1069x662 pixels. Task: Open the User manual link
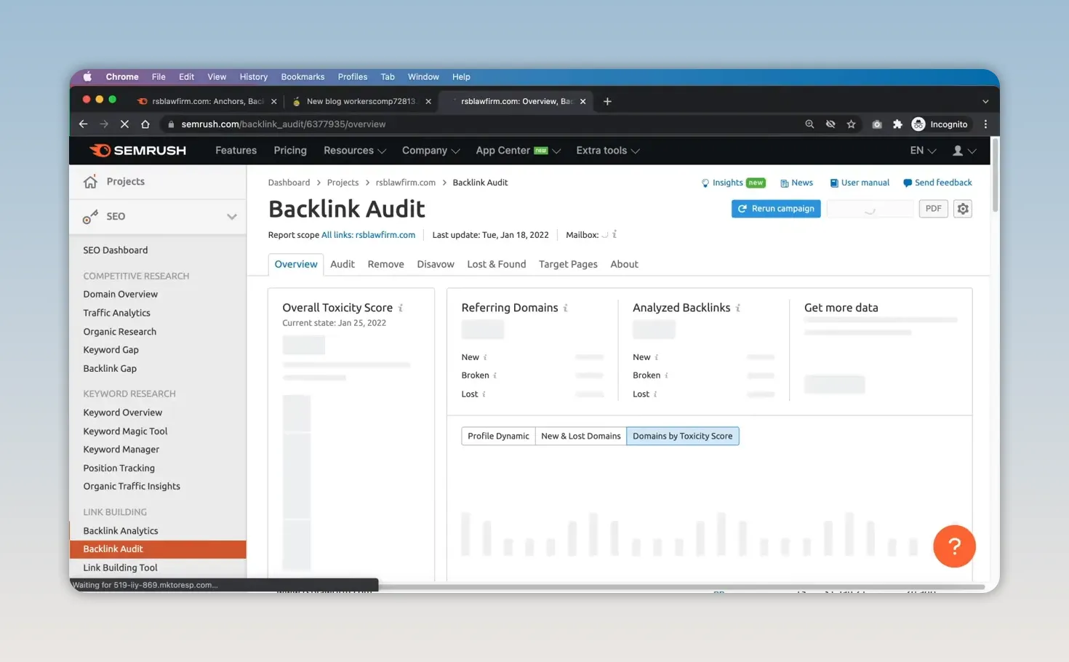click(x=860, y=183)
